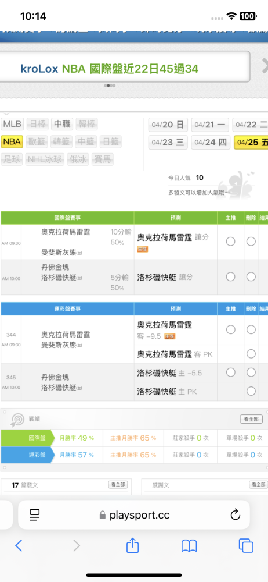Viewport: 268px width, 582px height.
Task: Open page settings icon in address bar
Action: (x=34, y=514)
